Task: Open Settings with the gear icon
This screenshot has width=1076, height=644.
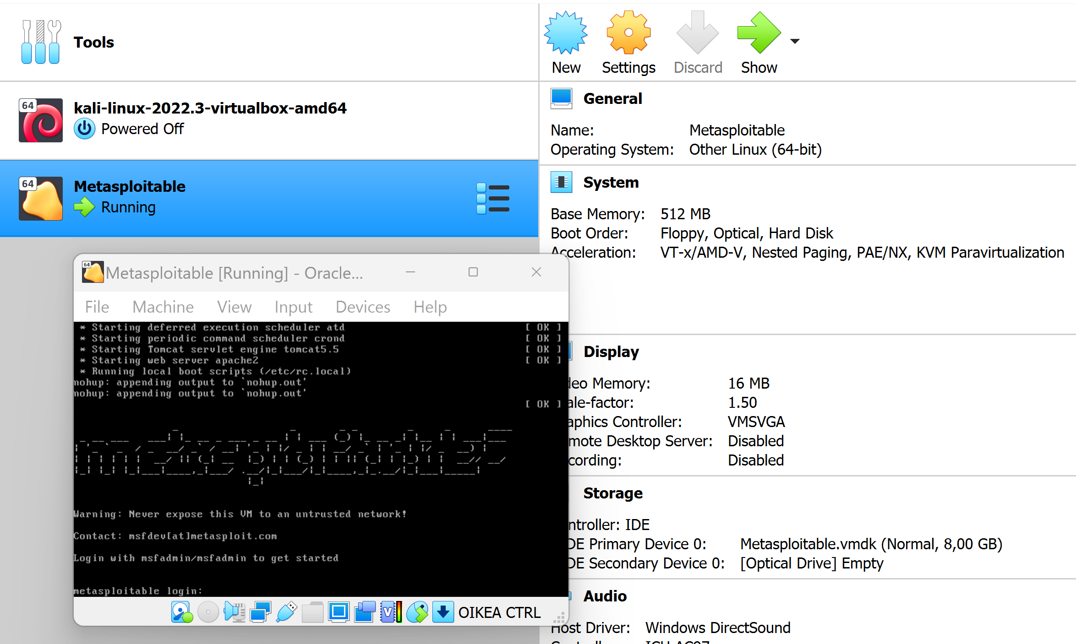Action: pos(628,33)
